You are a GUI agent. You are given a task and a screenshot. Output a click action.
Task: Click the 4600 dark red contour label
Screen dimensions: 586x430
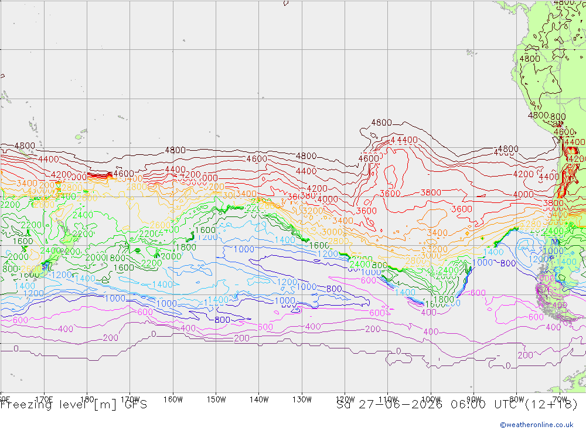(257, 158)
